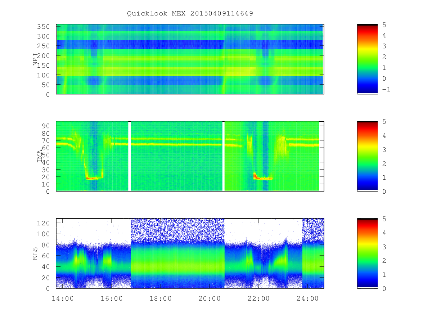Click the 60 tick on ELS axis
The image size is (432, 324).
click(x=46, y=256)
